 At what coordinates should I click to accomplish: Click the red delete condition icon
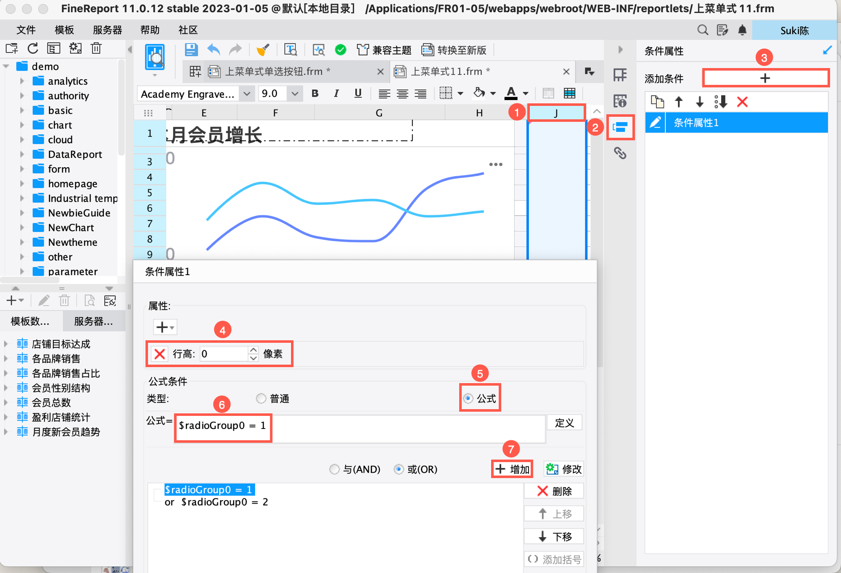pos(742,102)
